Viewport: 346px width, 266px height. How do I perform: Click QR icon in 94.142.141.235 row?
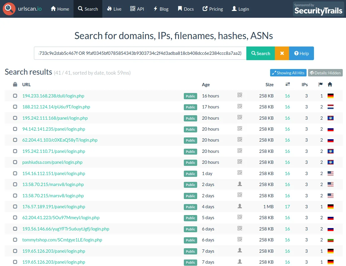(240, 128)
